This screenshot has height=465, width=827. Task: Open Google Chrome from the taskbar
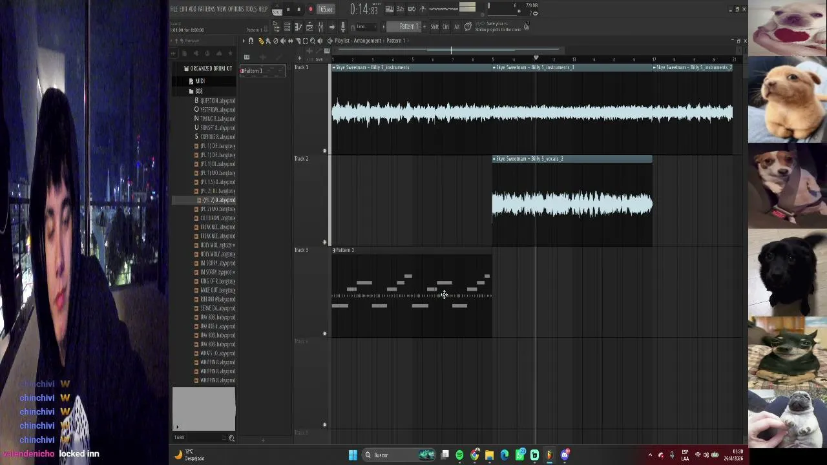475,455
